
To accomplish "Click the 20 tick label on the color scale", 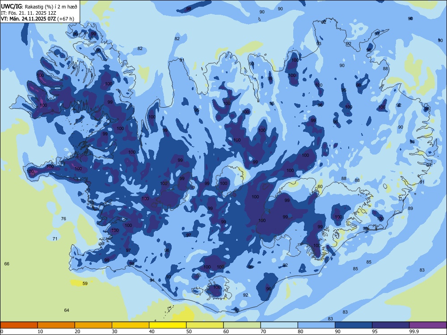I will pos(77,331).
